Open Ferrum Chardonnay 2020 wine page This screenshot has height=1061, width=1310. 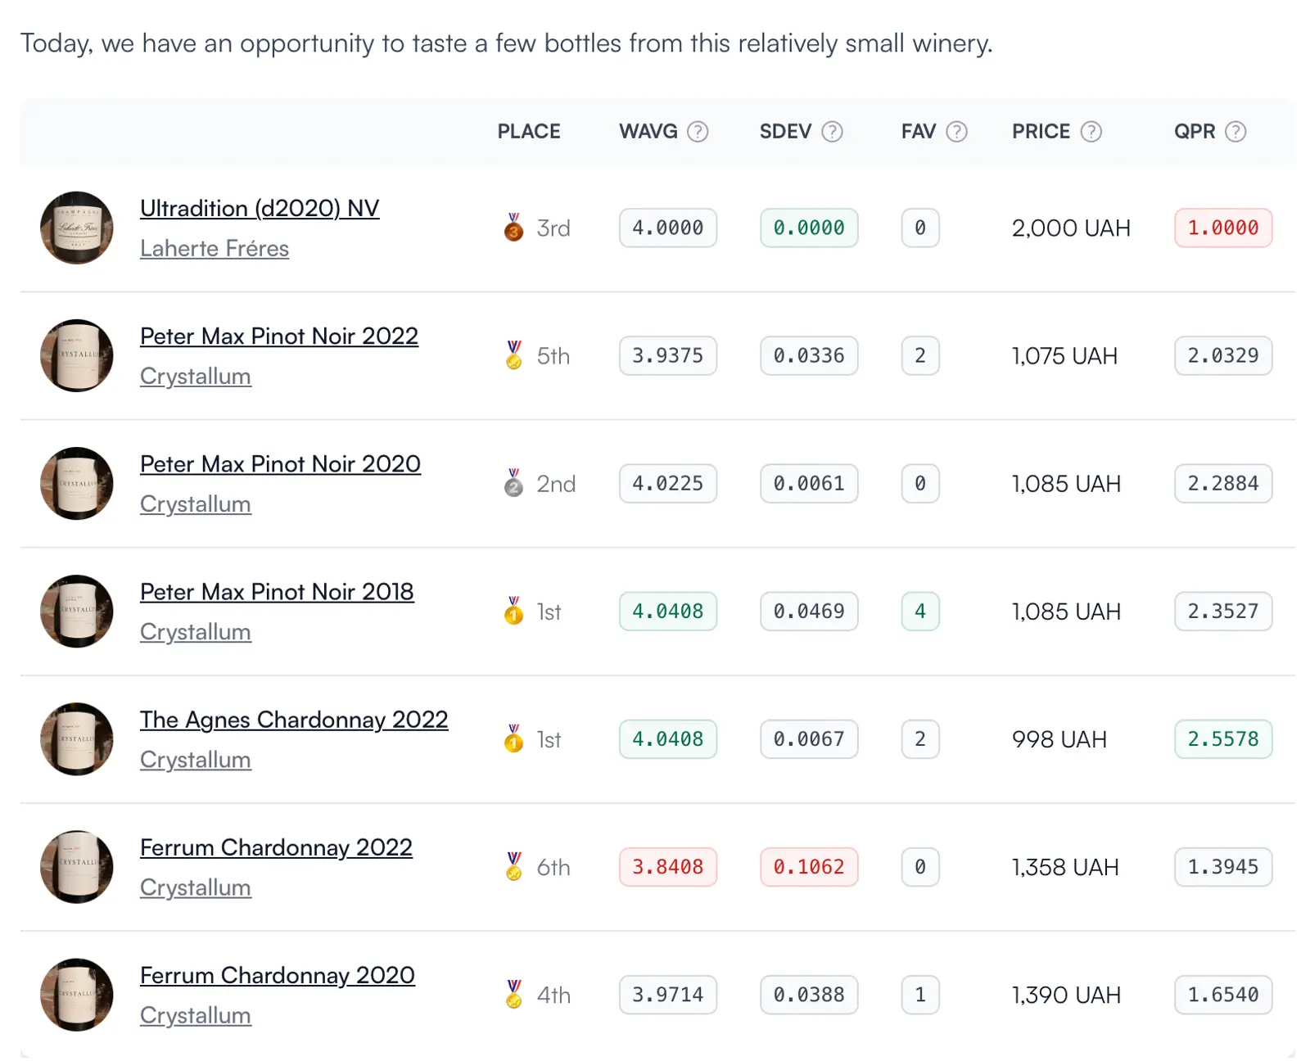(x=277, y=975)
